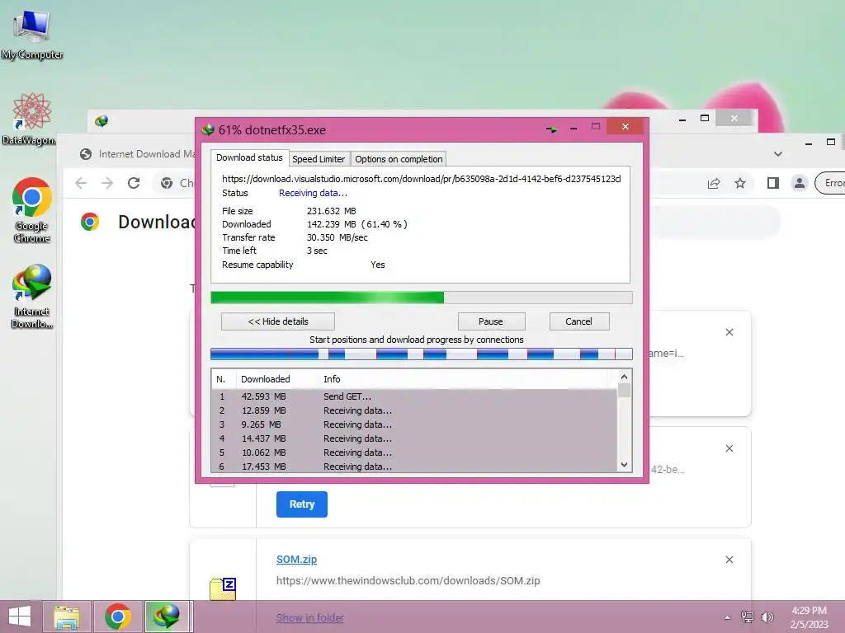
Task: Remove the first download entry in Chrome
Action: 729,332
